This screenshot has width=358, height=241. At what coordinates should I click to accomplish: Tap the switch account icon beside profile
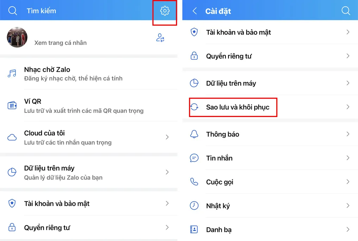click(160, 38)
